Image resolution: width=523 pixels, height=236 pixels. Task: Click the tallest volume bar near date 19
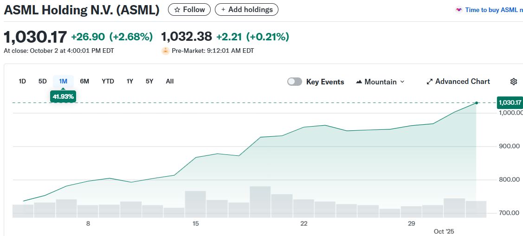(x=260, y=202)
